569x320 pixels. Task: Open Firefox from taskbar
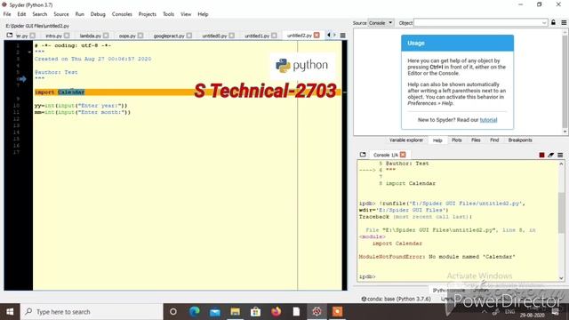pyautogui.click(x=276, y=312)
